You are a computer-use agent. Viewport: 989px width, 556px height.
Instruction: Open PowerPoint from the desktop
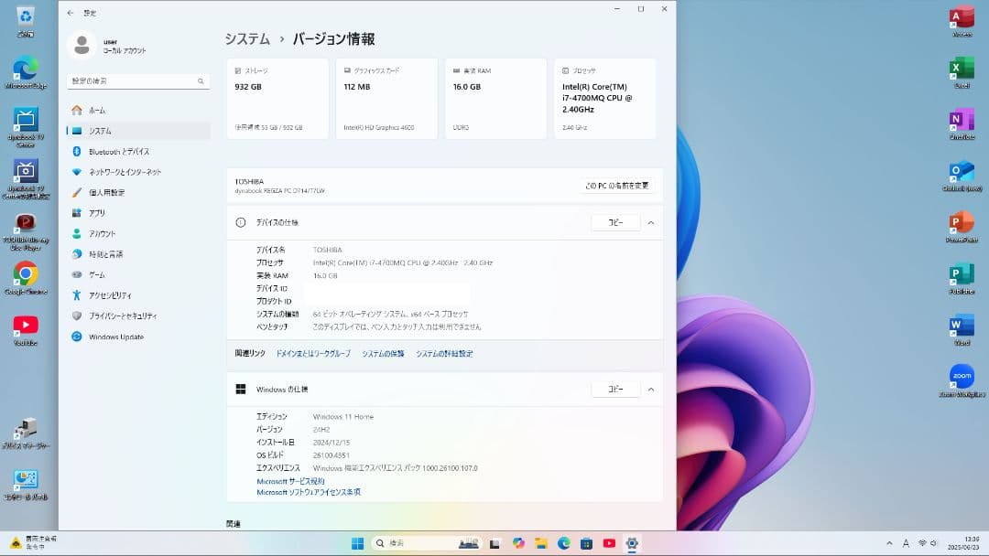coord(962,222)
